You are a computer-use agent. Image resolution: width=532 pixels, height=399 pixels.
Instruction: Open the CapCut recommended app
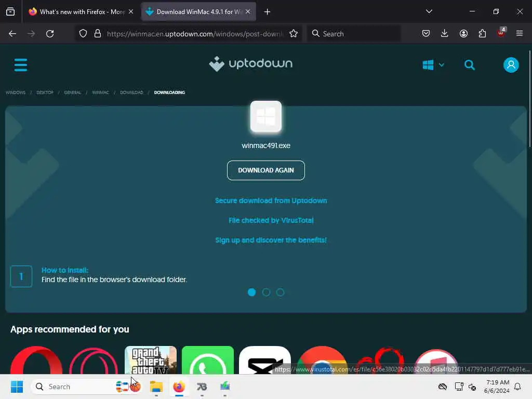[264, 360]
